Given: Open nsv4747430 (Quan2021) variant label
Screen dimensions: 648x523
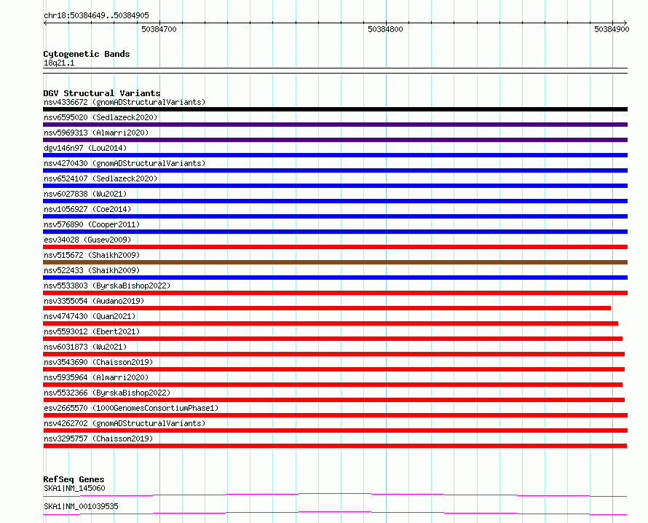Looking at the screenshot, I should point(90,316).
